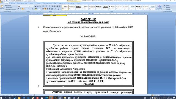
Task: Increase paragraph indent
Action: (x=55, y=6)
